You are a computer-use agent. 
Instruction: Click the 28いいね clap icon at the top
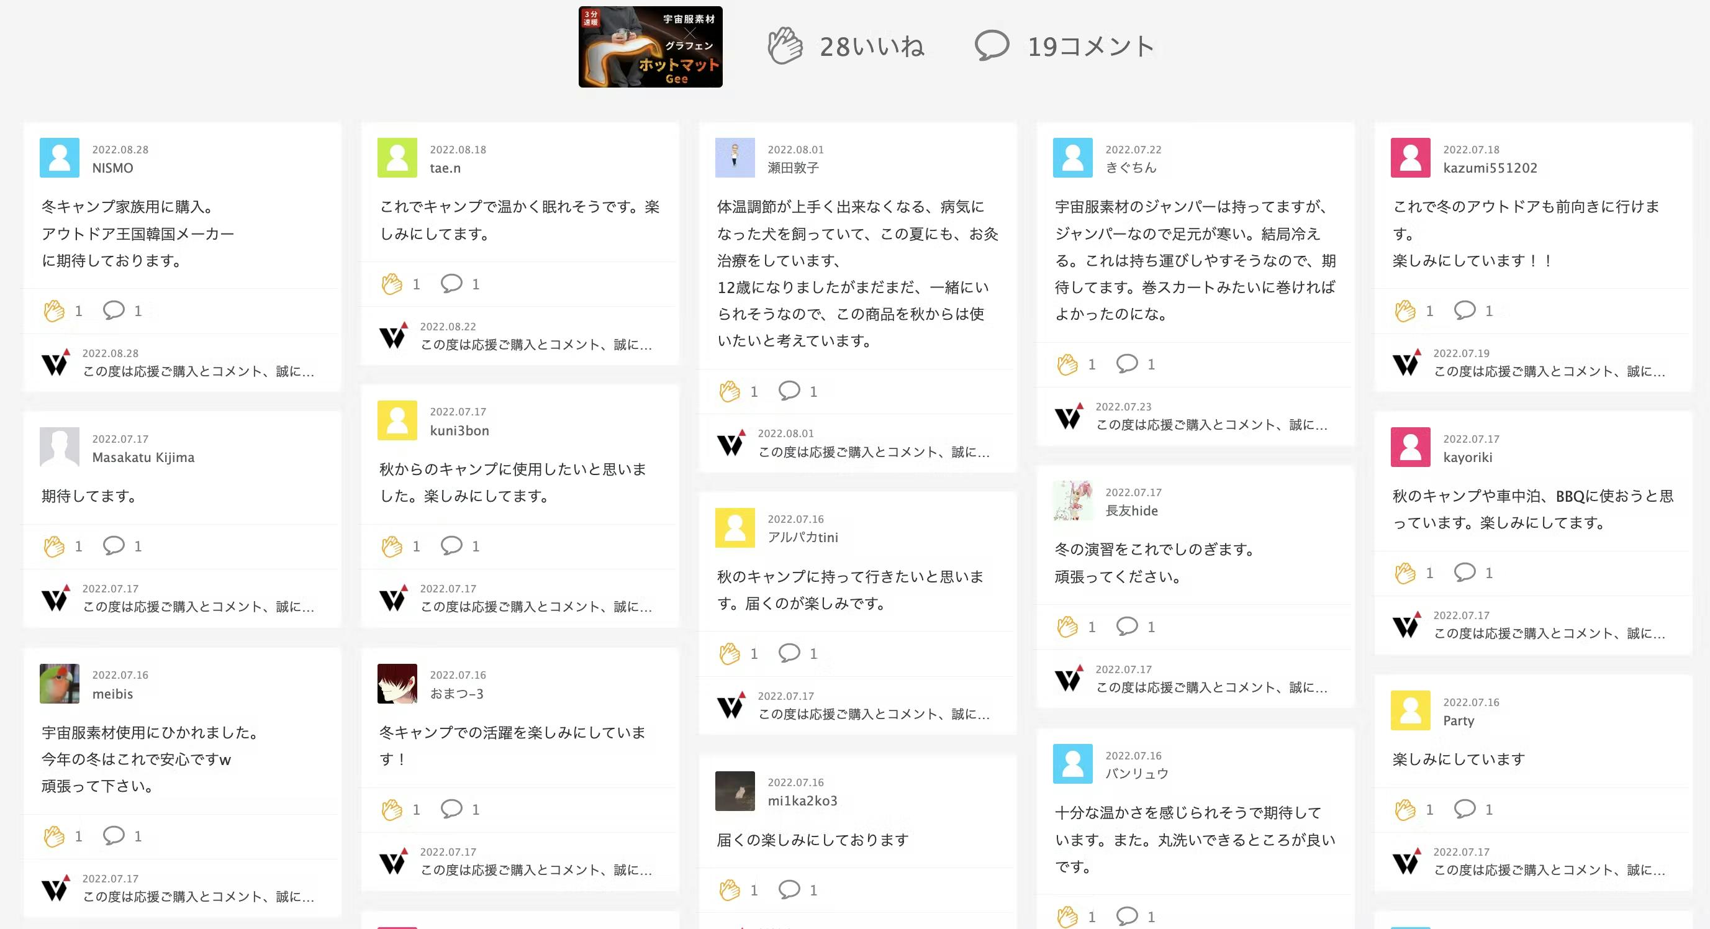[x=785, y=46]
